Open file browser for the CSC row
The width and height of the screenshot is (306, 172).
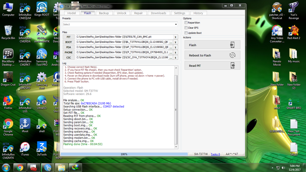171,57
